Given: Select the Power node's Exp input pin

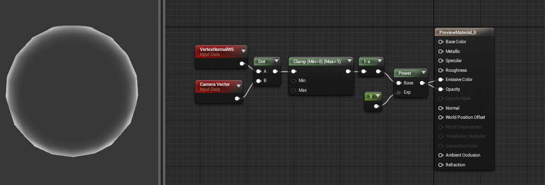Looking at the screenshot, I should pyautogui.click(x=399, y=92).
